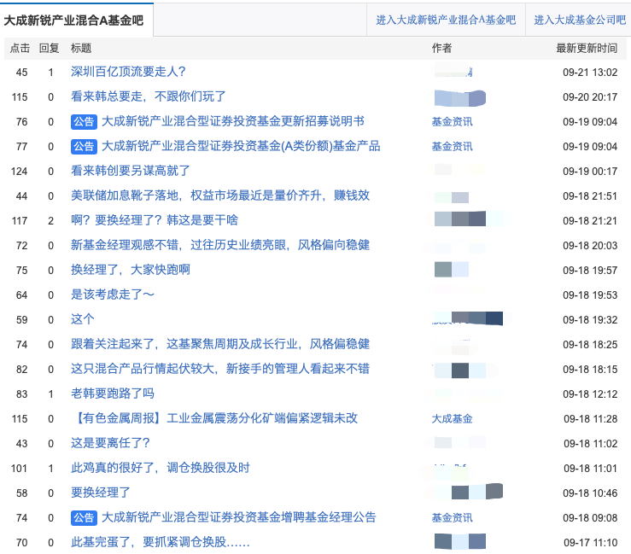Image resolution: width=631 pixels, height=554 pixels.
Task: Click view count 124 on 韩创 row
Action: click(x=20, y=172)
